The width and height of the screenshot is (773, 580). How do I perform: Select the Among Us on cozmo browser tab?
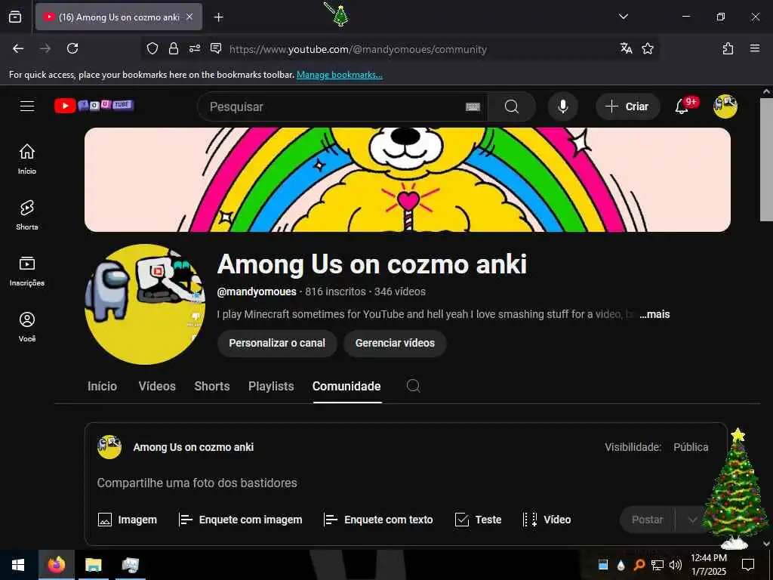tap(119, 17)
